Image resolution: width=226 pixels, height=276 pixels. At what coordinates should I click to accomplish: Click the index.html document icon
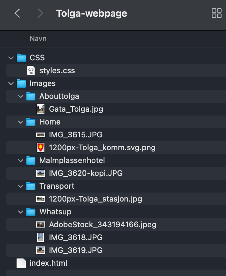coord(21,263)
